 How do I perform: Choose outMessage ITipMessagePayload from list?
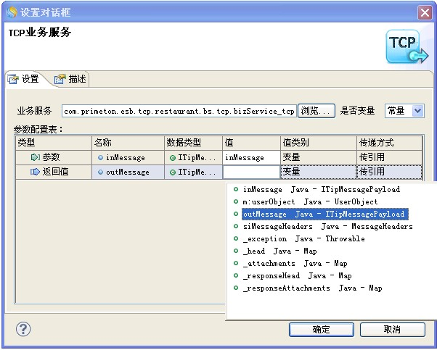(x=323, y=214)
